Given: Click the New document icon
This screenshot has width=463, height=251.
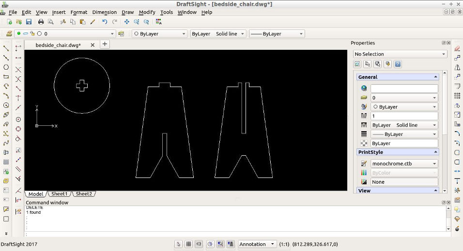Looking at the screenshot, I should coord(9,22).
